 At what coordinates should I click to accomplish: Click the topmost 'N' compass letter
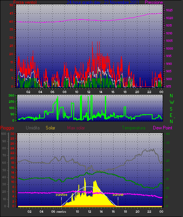(x=171, y=96)
